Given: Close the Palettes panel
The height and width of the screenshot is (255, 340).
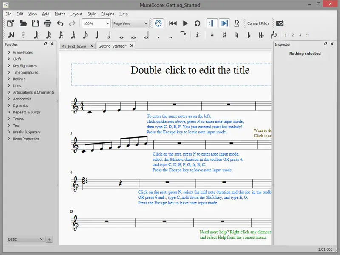Looking at the screenshot, I should pyautogui.click(x=52, y=44).
